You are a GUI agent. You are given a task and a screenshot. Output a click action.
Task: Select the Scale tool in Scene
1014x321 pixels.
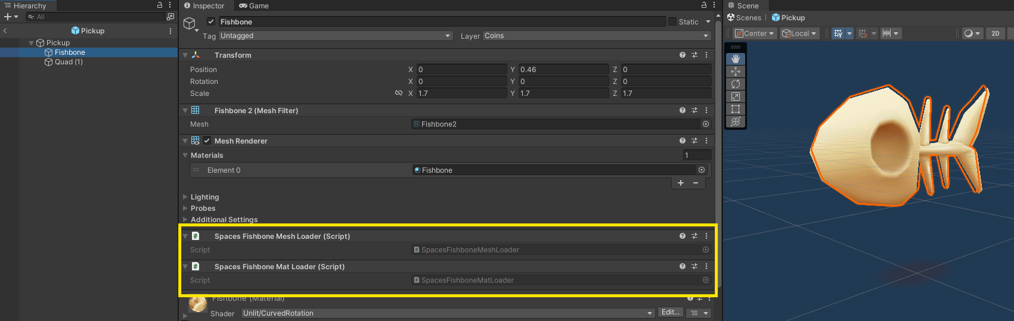pyautogui.click(x=735, y=96)
